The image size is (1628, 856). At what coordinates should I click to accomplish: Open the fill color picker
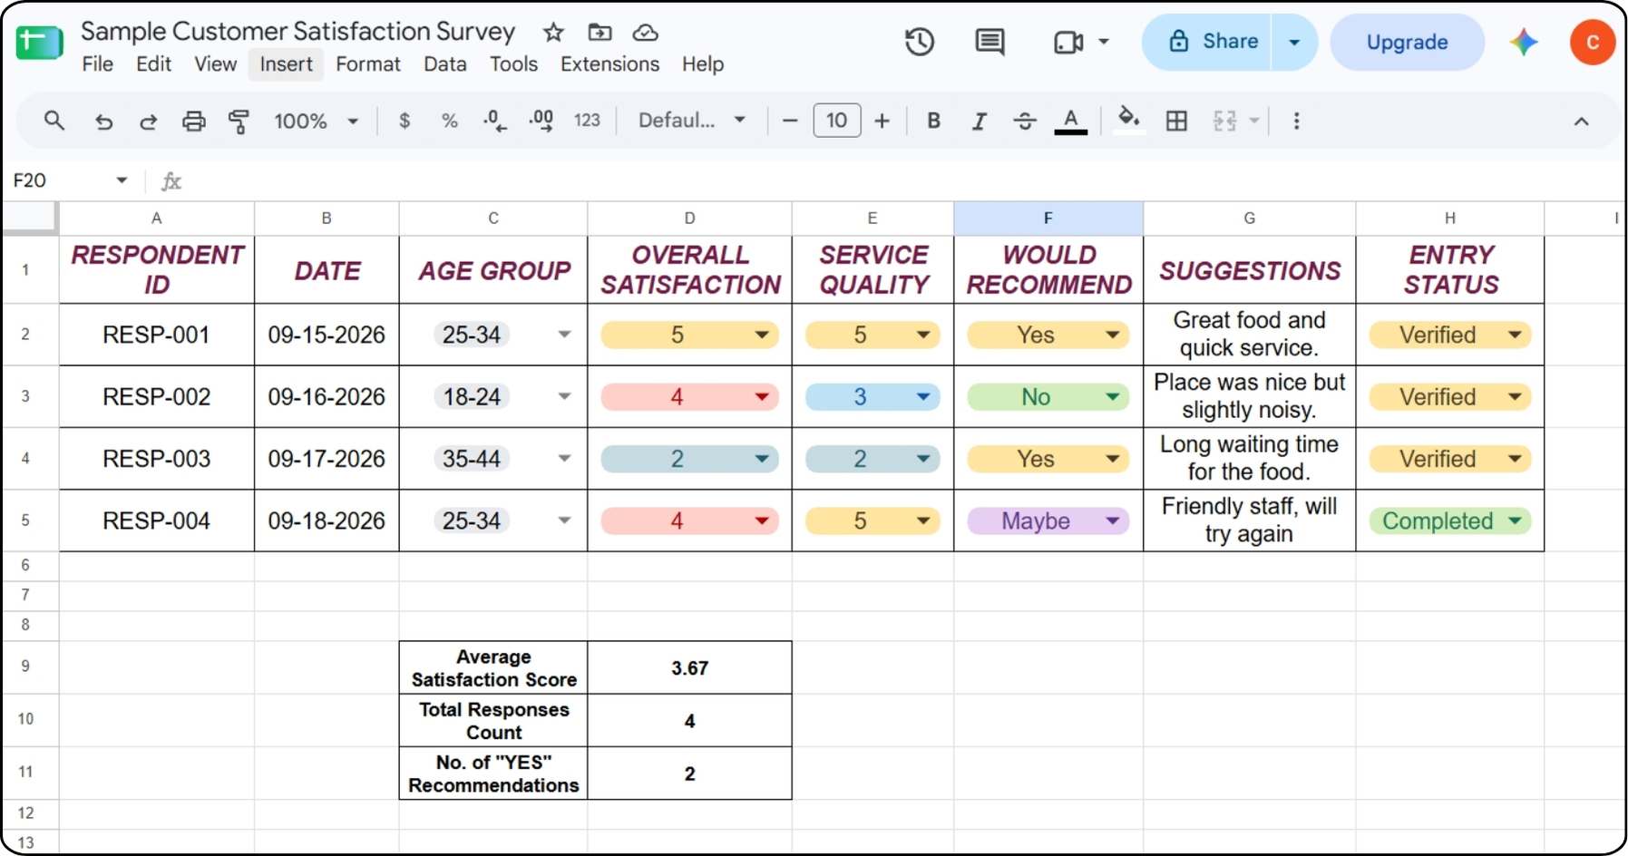pyautogui.click(x=1128, y=121)
